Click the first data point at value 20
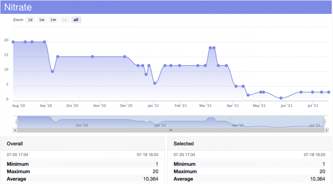The width and height of the screenshot is (333, 184). [13, 42]
